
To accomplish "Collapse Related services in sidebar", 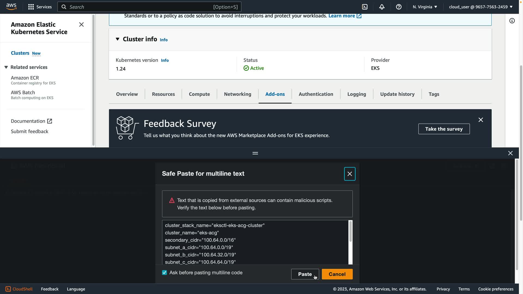I will 6,67.
